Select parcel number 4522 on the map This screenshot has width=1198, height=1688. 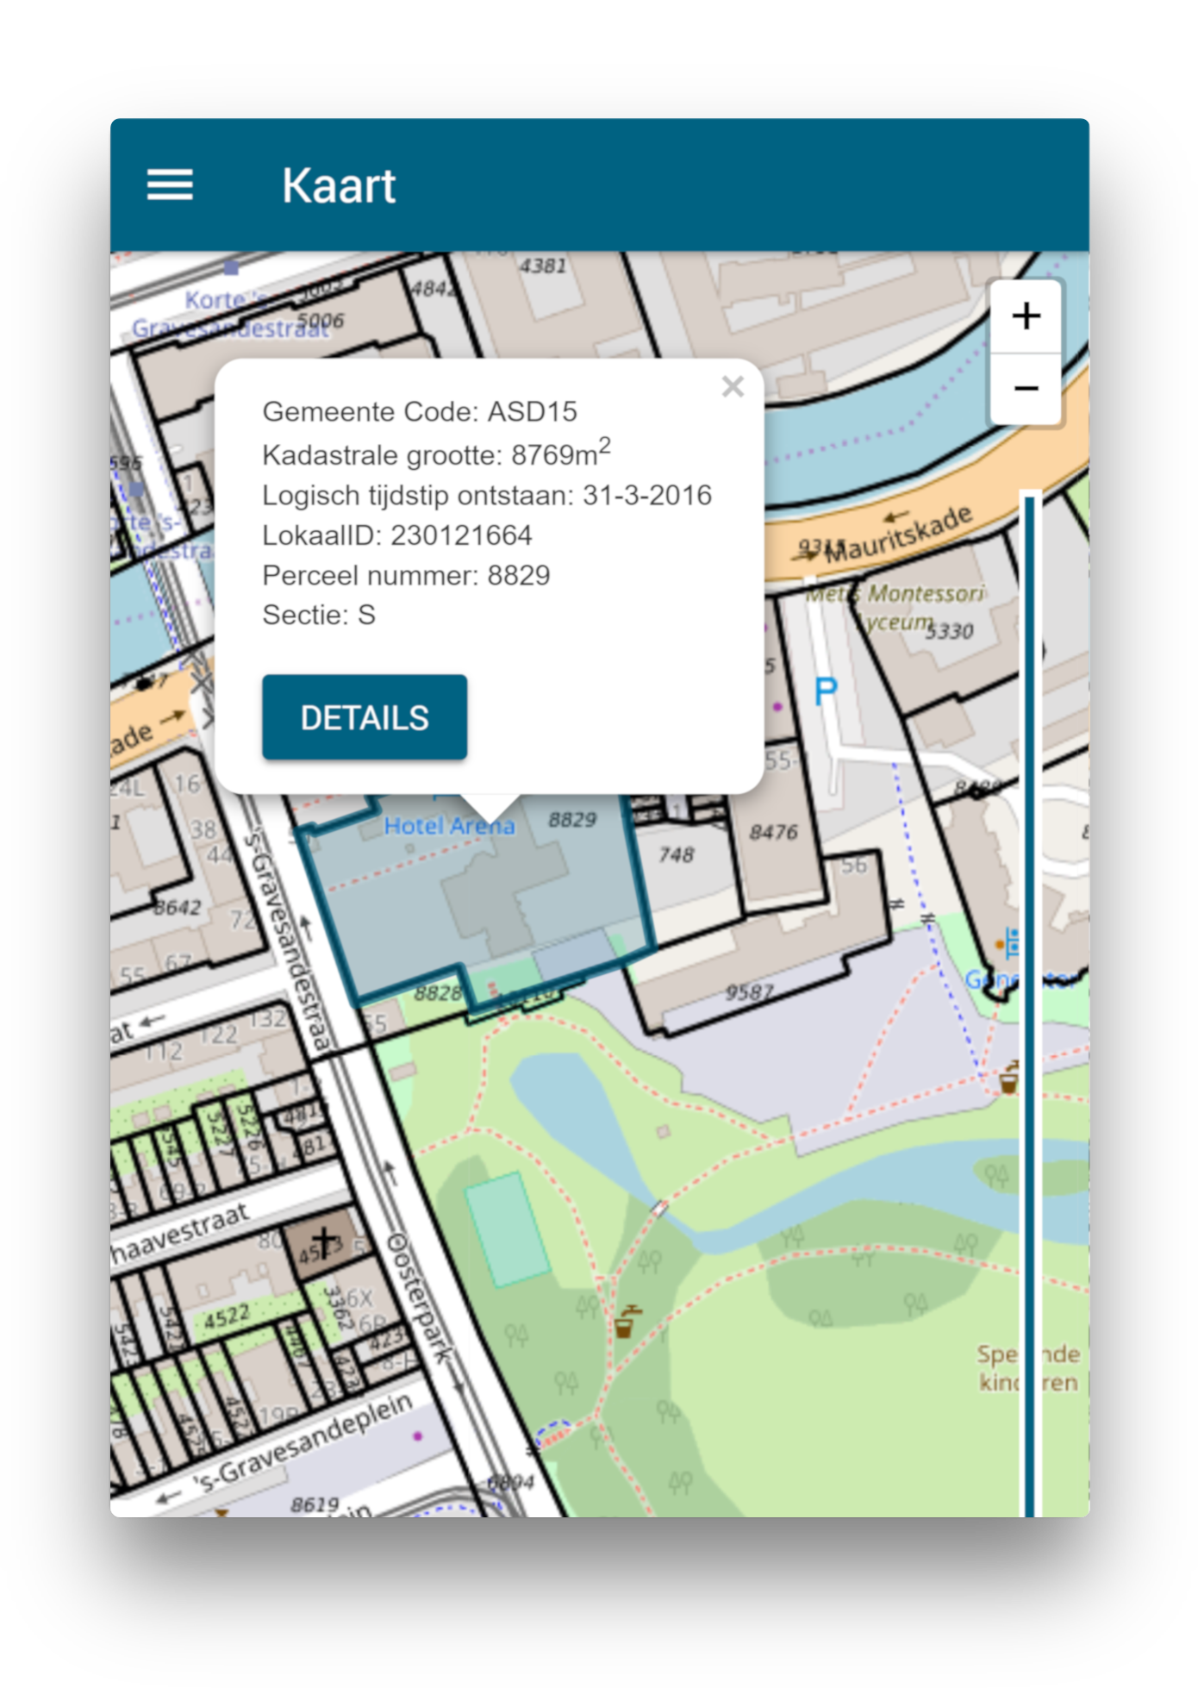click(x=226, y=1317)
